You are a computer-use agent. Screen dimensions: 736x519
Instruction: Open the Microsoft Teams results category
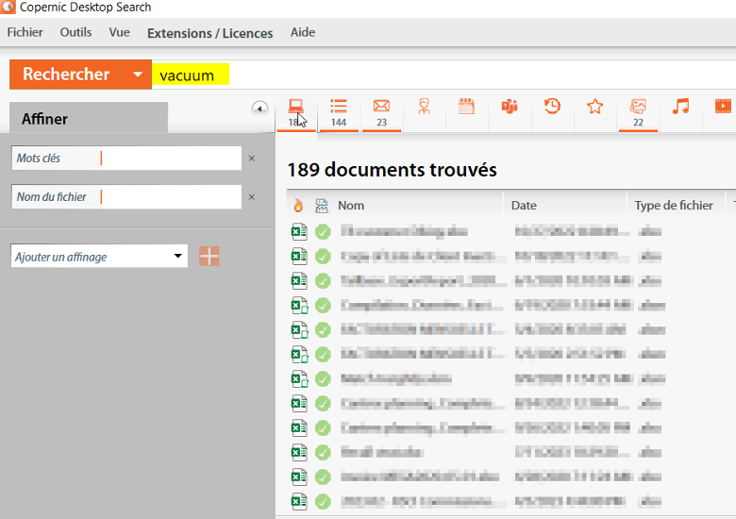click(x=510, y=107)
